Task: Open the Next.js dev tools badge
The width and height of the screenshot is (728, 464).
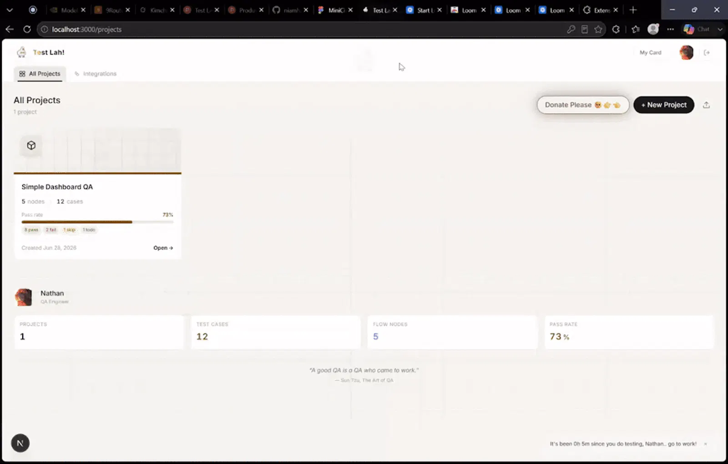Action: click(20, 443)
